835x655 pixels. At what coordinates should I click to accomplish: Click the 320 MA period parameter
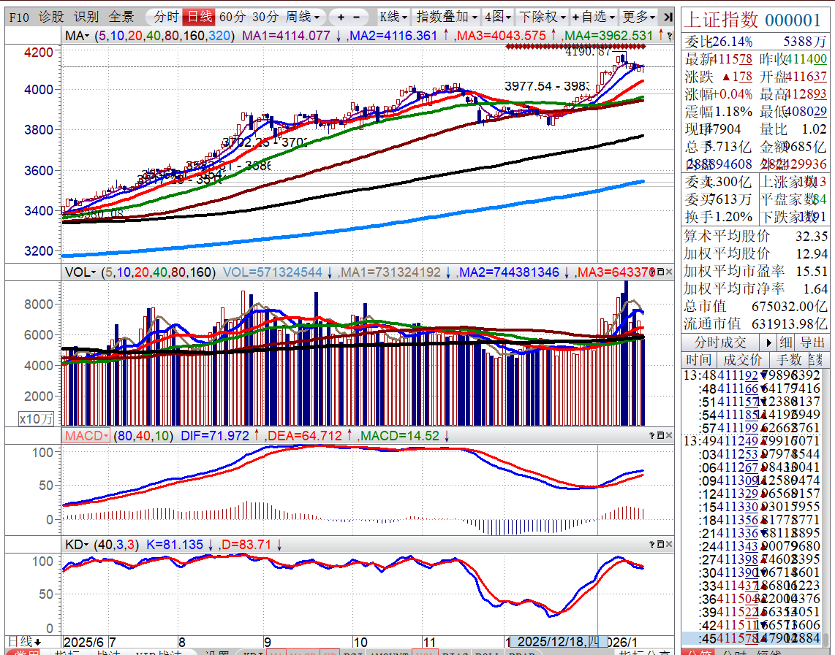222,35
